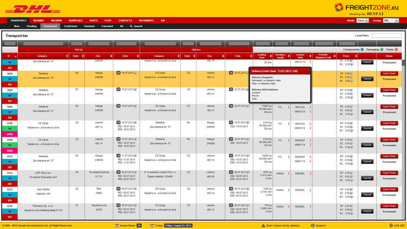This screenshot has width=407, height=229.
Task: Expand transport row 6799 chevron
Action: 10,128
